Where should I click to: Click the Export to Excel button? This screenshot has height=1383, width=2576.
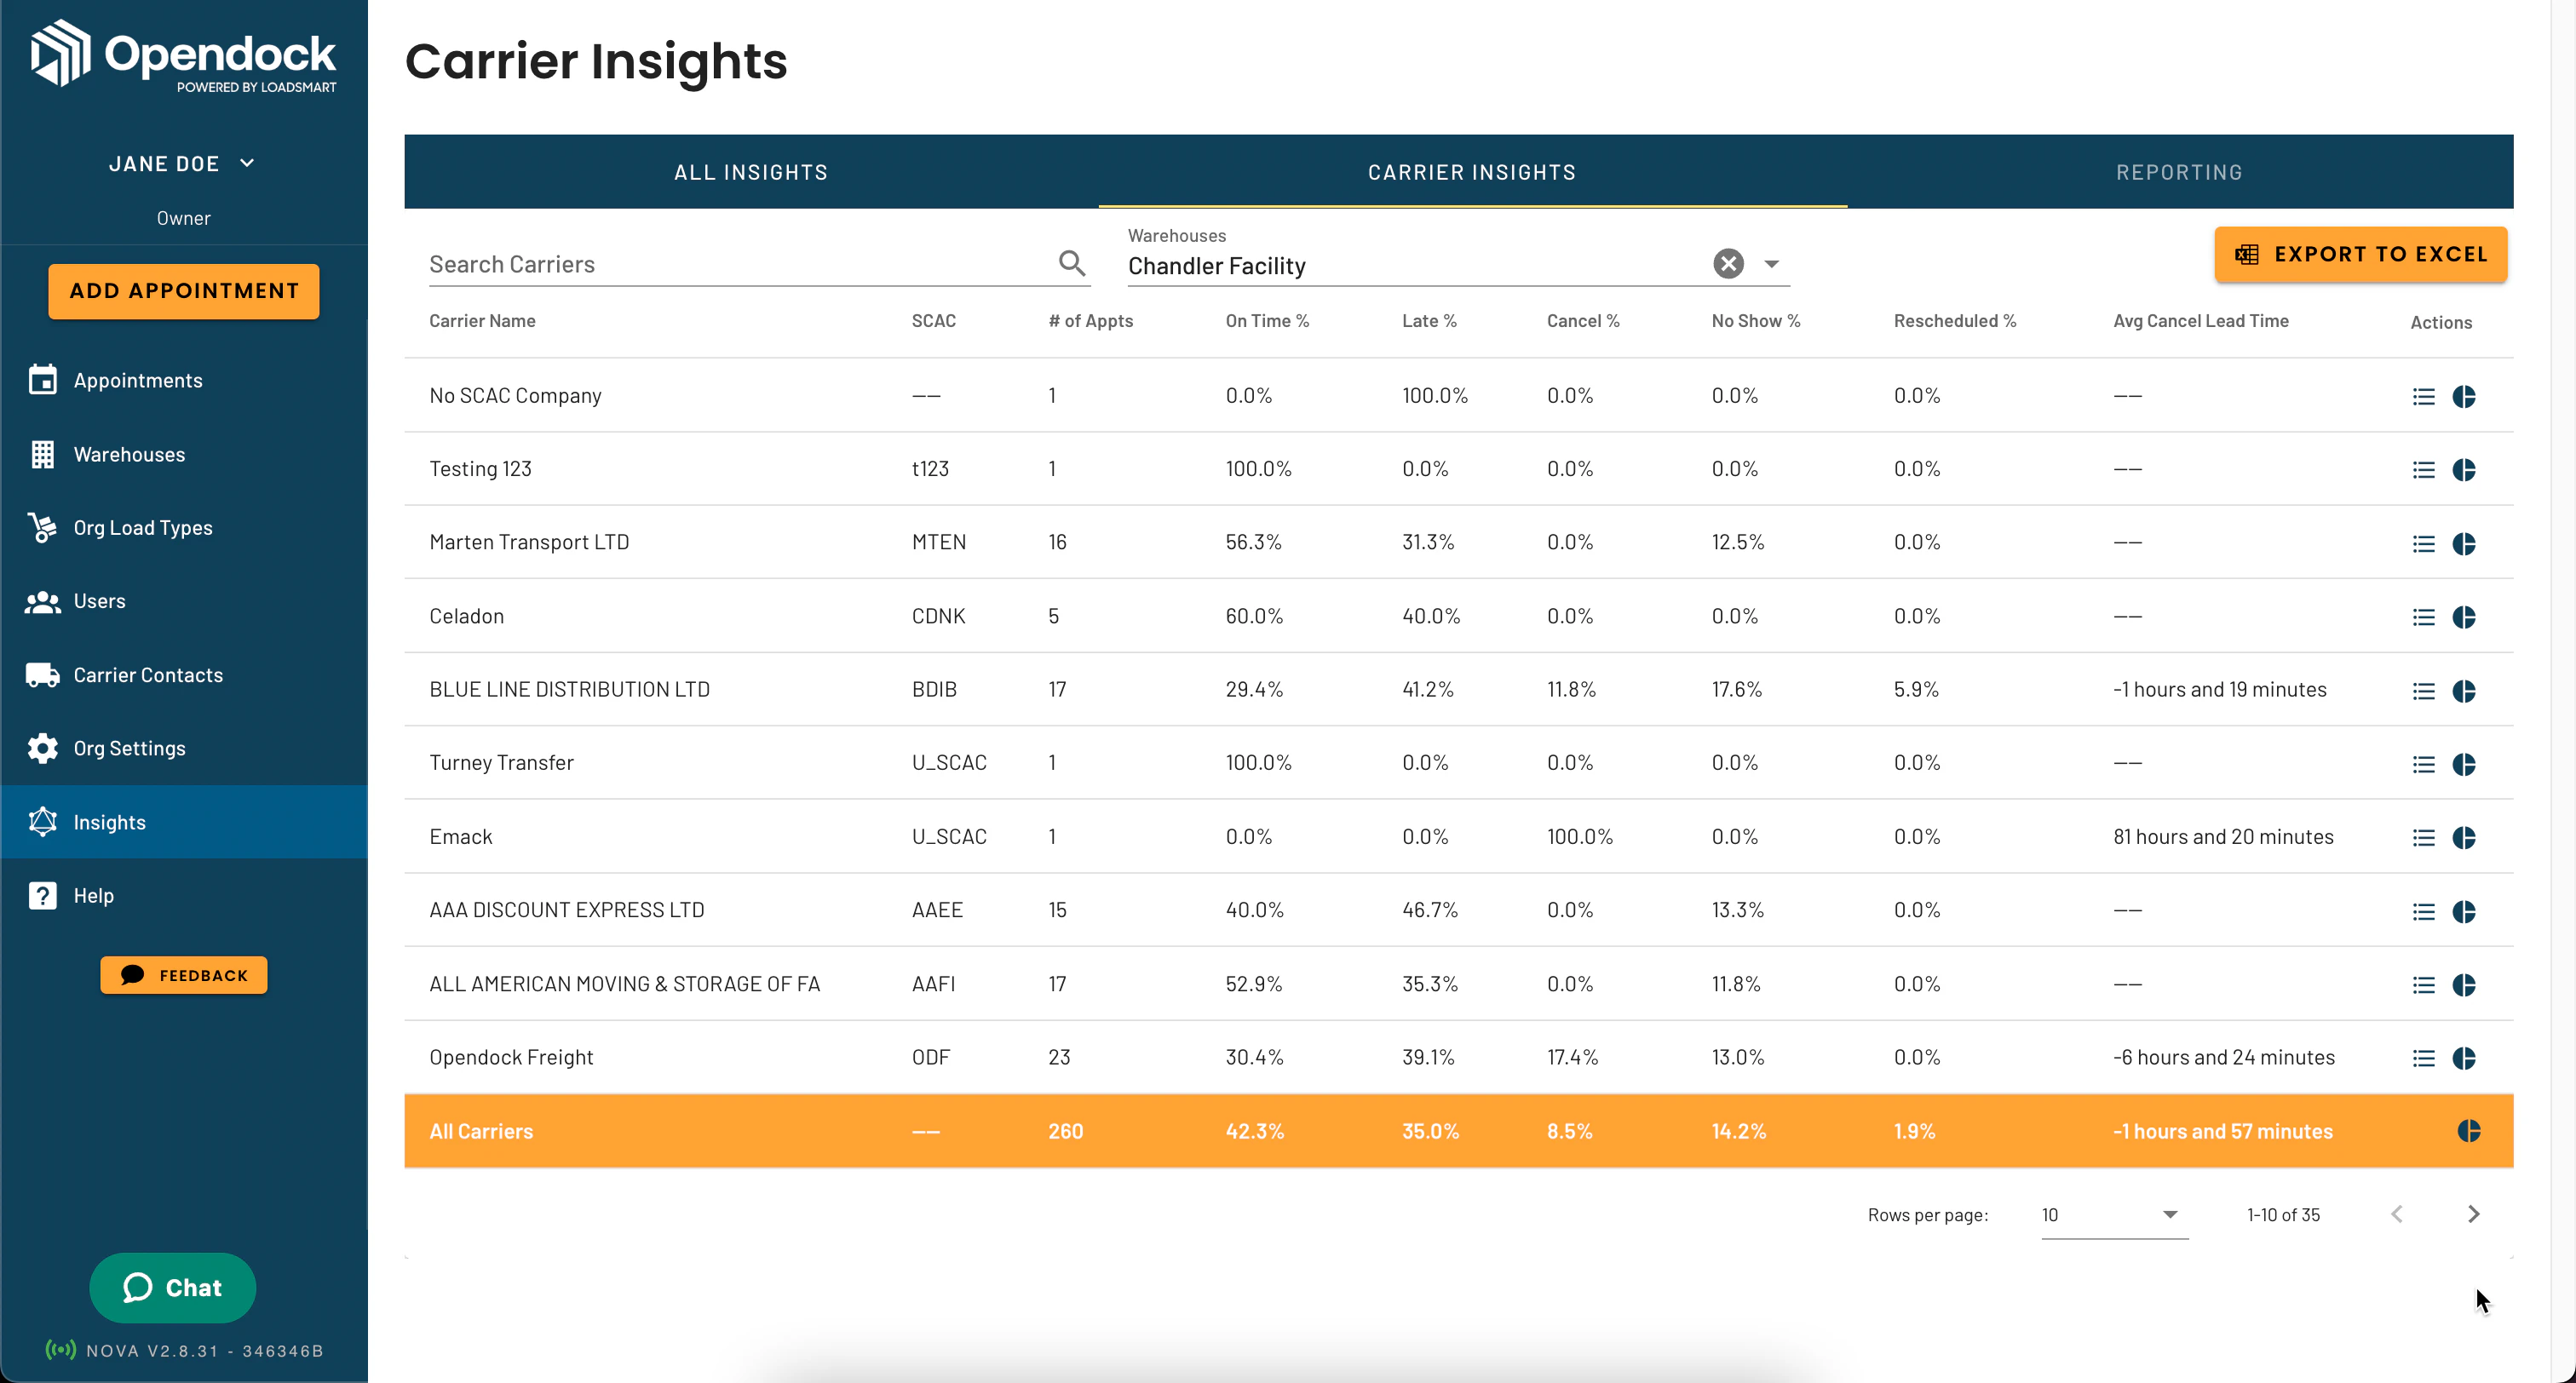2360,254
